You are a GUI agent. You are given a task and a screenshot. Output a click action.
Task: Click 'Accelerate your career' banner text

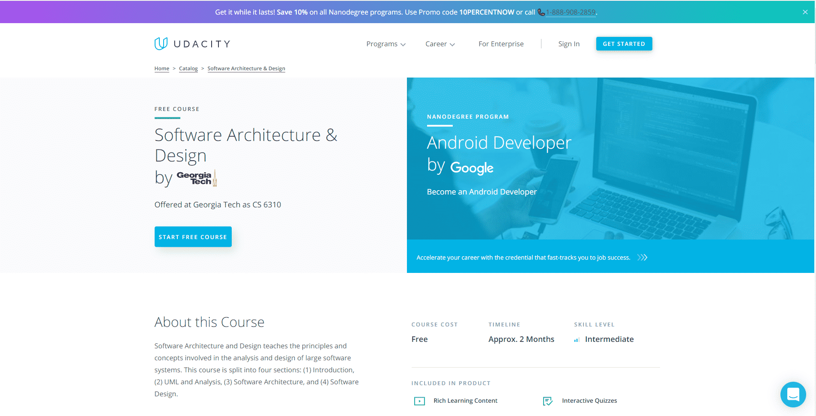(523, 257)
